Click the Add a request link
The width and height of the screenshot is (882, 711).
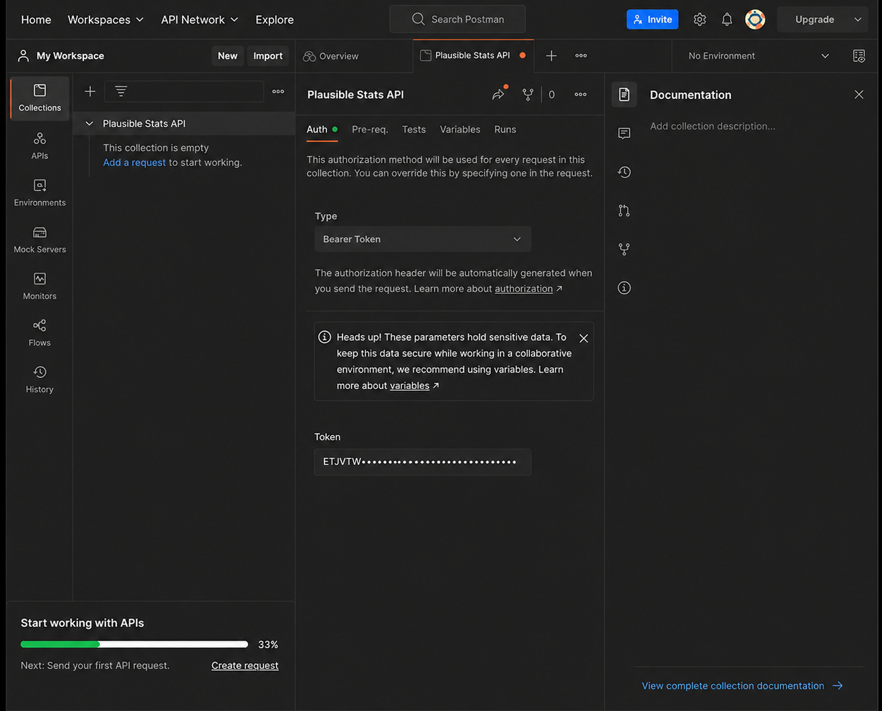pos(135,163)
